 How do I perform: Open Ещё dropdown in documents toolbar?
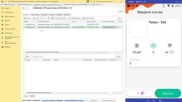pyautogui.click(x=119, y=18)
